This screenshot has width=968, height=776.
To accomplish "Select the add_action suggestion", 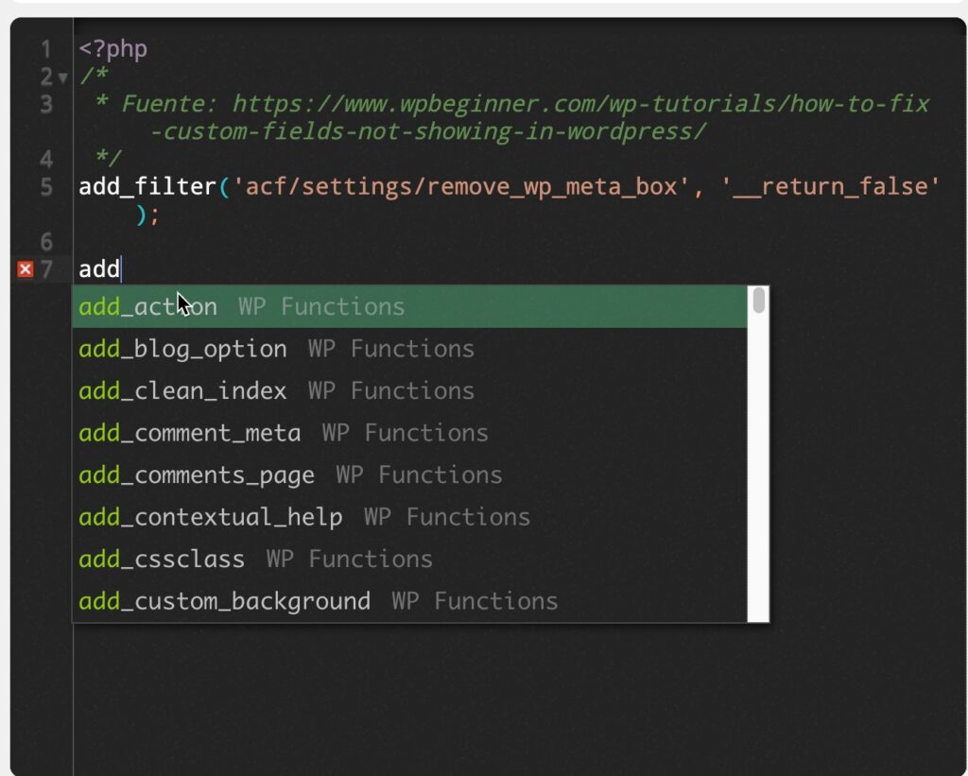I will [147, 305].
